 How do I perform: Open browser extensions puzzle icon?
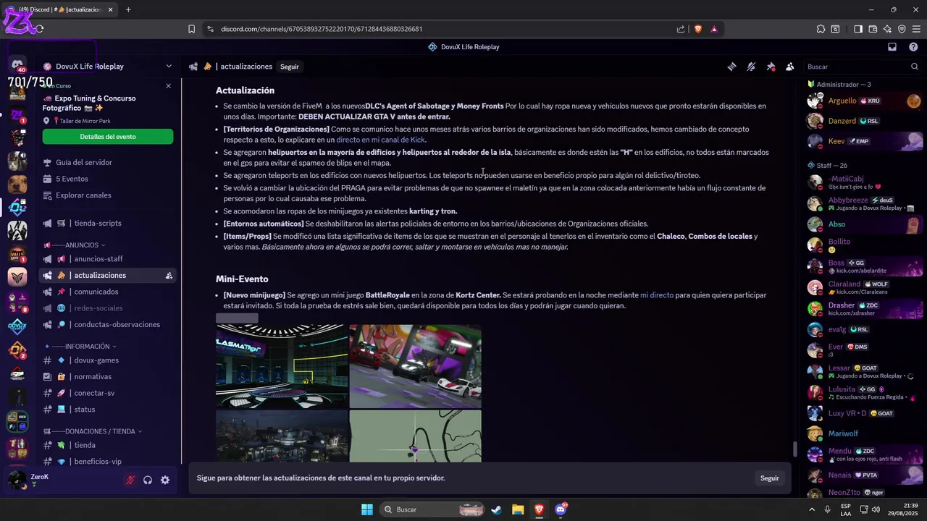point(821,29)
